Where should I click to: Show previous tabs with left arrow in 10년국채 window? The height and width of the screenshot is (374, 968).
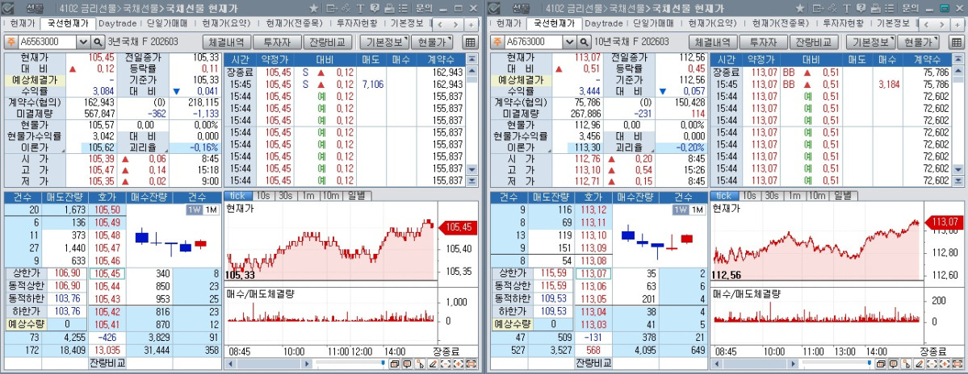(x=928, y=24)
